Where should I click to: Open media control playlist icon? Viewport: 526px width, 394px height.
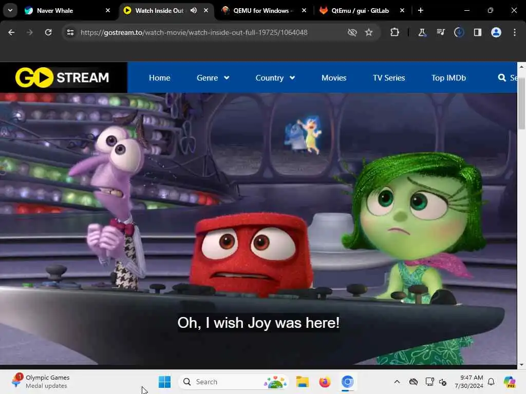pyautogui.click(x=440, y=32)
